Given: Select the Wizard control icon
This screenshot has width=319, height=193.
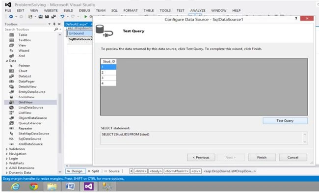Looking at the screenshot, I should point(12,51).
